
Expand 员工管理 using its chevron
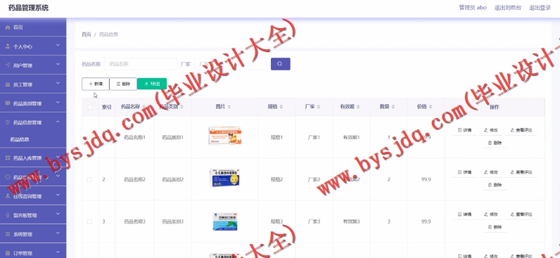coord(58,83)
